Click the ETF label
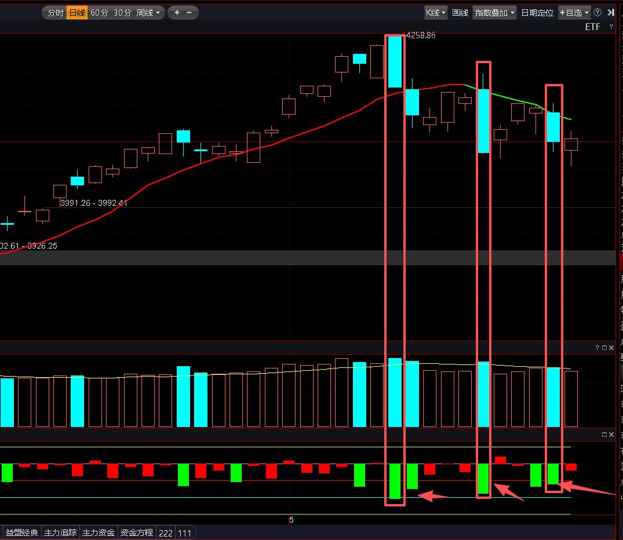 click(x=592, y=27)
